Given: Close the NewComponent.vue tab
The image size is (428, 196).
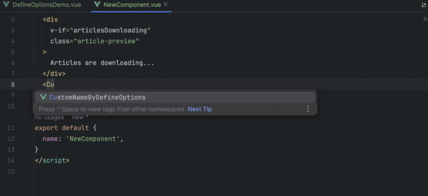Looking at the screenshot, I should 165,5.
